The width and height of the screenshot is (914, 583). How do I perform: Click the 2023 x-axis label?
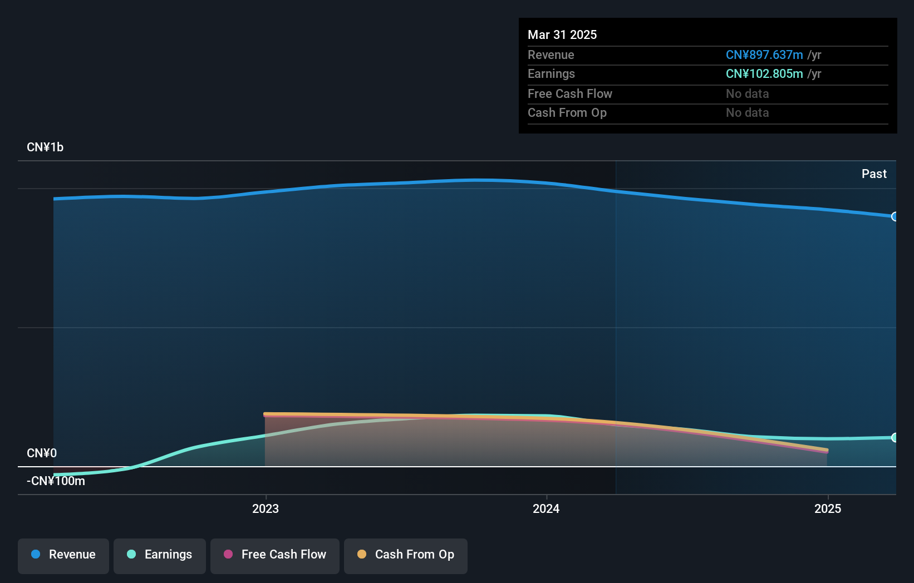pyautogui.click(x=266, y=508)
